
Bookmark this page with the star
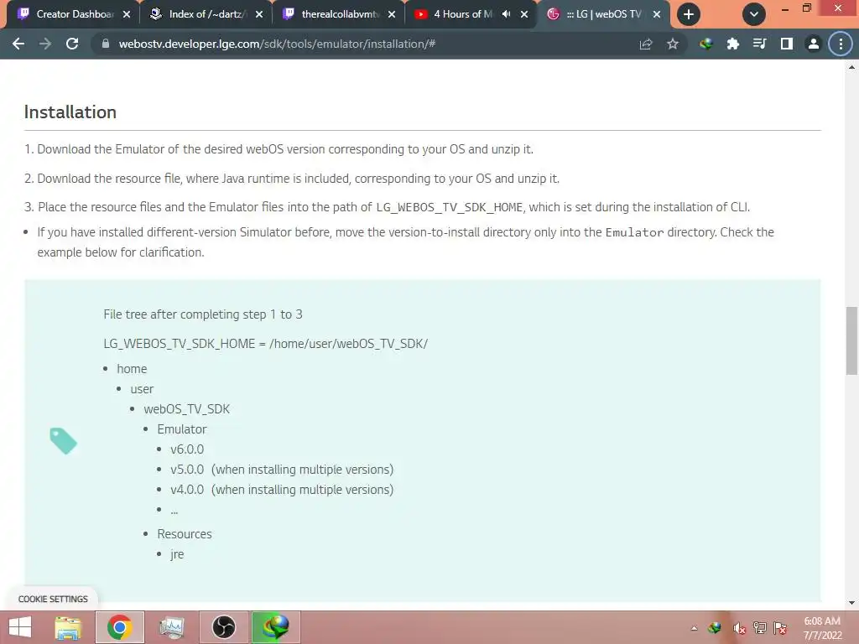pos(673,44)
